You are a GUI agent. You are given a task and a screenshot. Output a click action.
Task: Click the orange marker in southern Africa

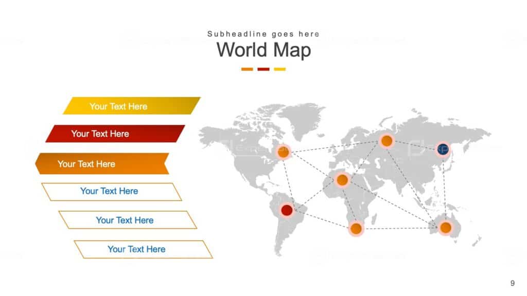357,228
